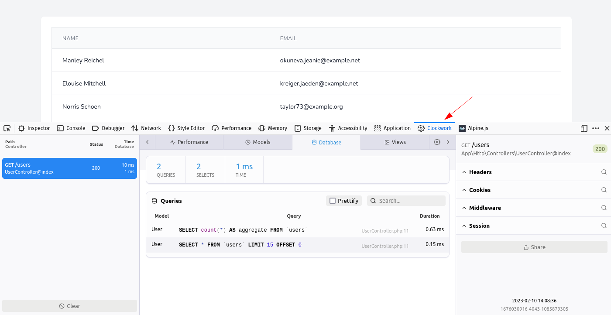Open the Accessibility devtools tab
This screenshot has width=611, height=315.
(348, 128)
